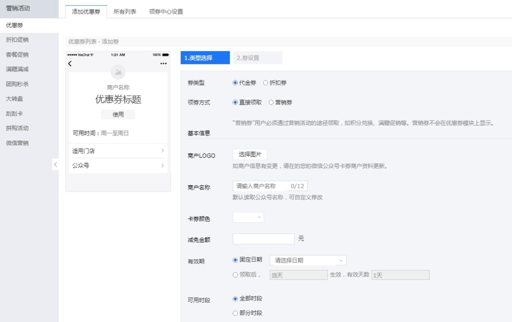
Task: Go to step 1.类型选择
Action: coord(205,58)
